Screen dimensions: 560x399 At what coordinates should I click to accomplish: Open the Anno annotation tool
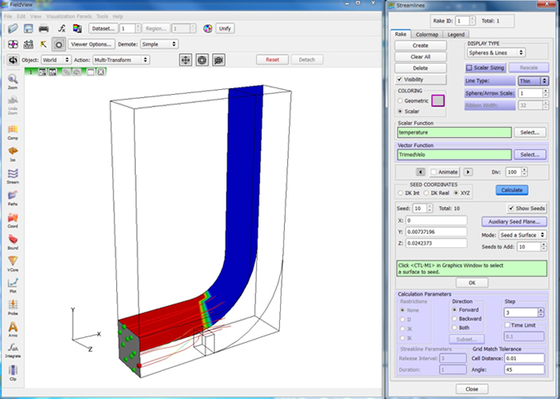(x=13, y=327)
